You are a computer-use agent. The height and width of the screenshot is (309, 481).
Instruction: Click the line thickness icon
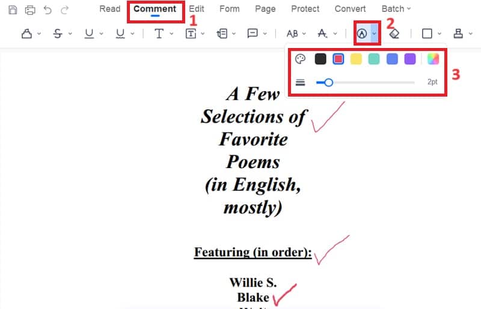pyautogui.click(x=300, y=82)
